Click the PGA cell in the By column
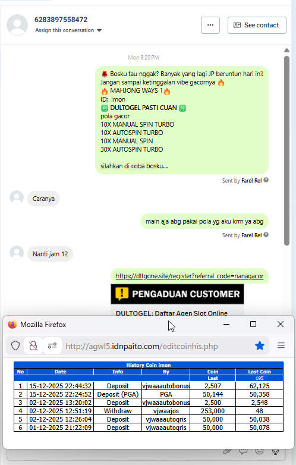This screenshot has height=465, width=296. click(166, 394)
